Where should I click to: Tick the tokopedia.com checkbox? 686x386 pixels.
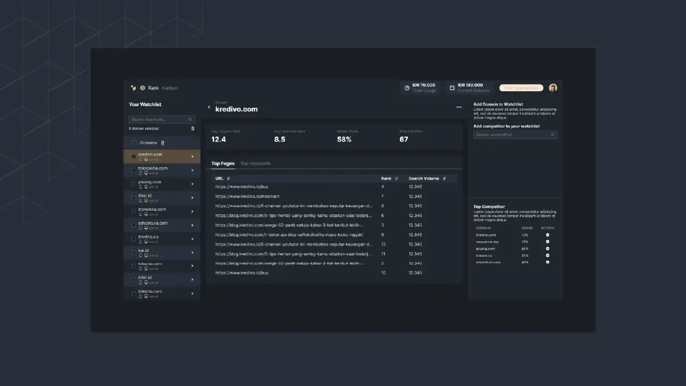click(133, 170)
